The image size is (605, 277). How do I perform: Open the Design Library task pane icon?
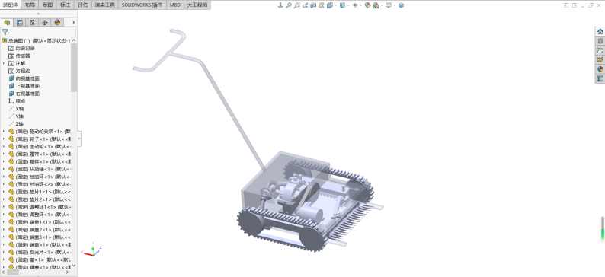[600, 41]
